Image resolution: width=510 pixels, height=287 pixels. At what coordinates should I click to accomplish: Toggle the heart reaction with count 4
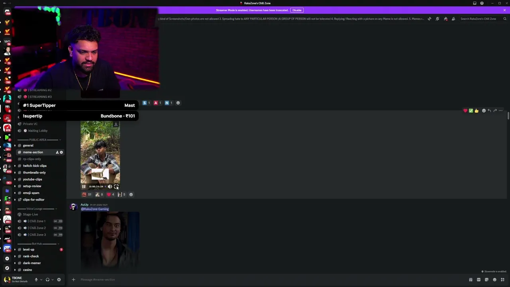click(x=110, y=195)
